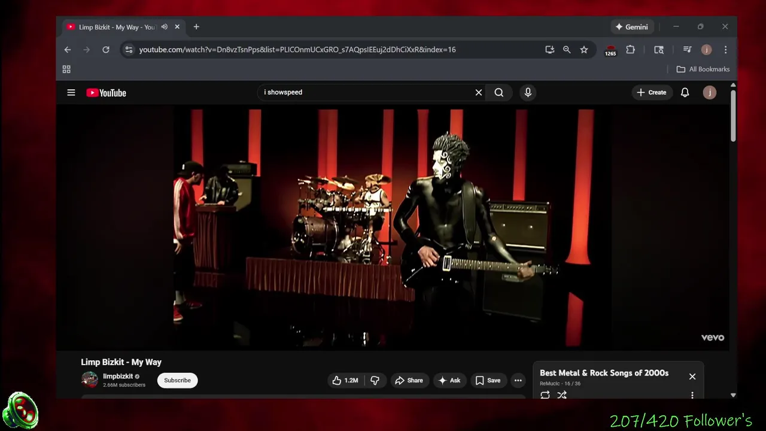Image resolution: width=766 pixels, height=431 pixels.
Task: Click the vevo watermark on the video
Action: (x=713, y=338)
